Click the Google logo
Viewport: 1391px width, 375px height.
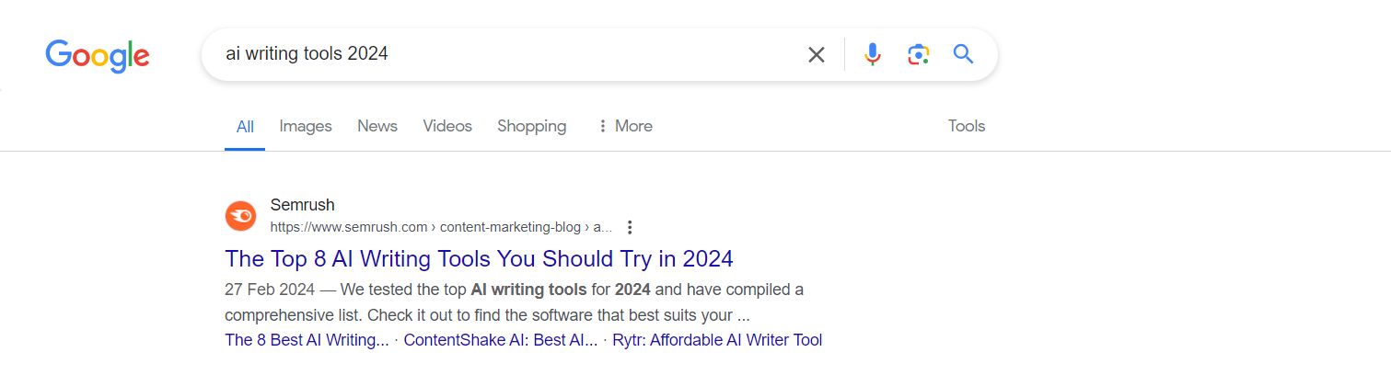[x=98, y=56]
